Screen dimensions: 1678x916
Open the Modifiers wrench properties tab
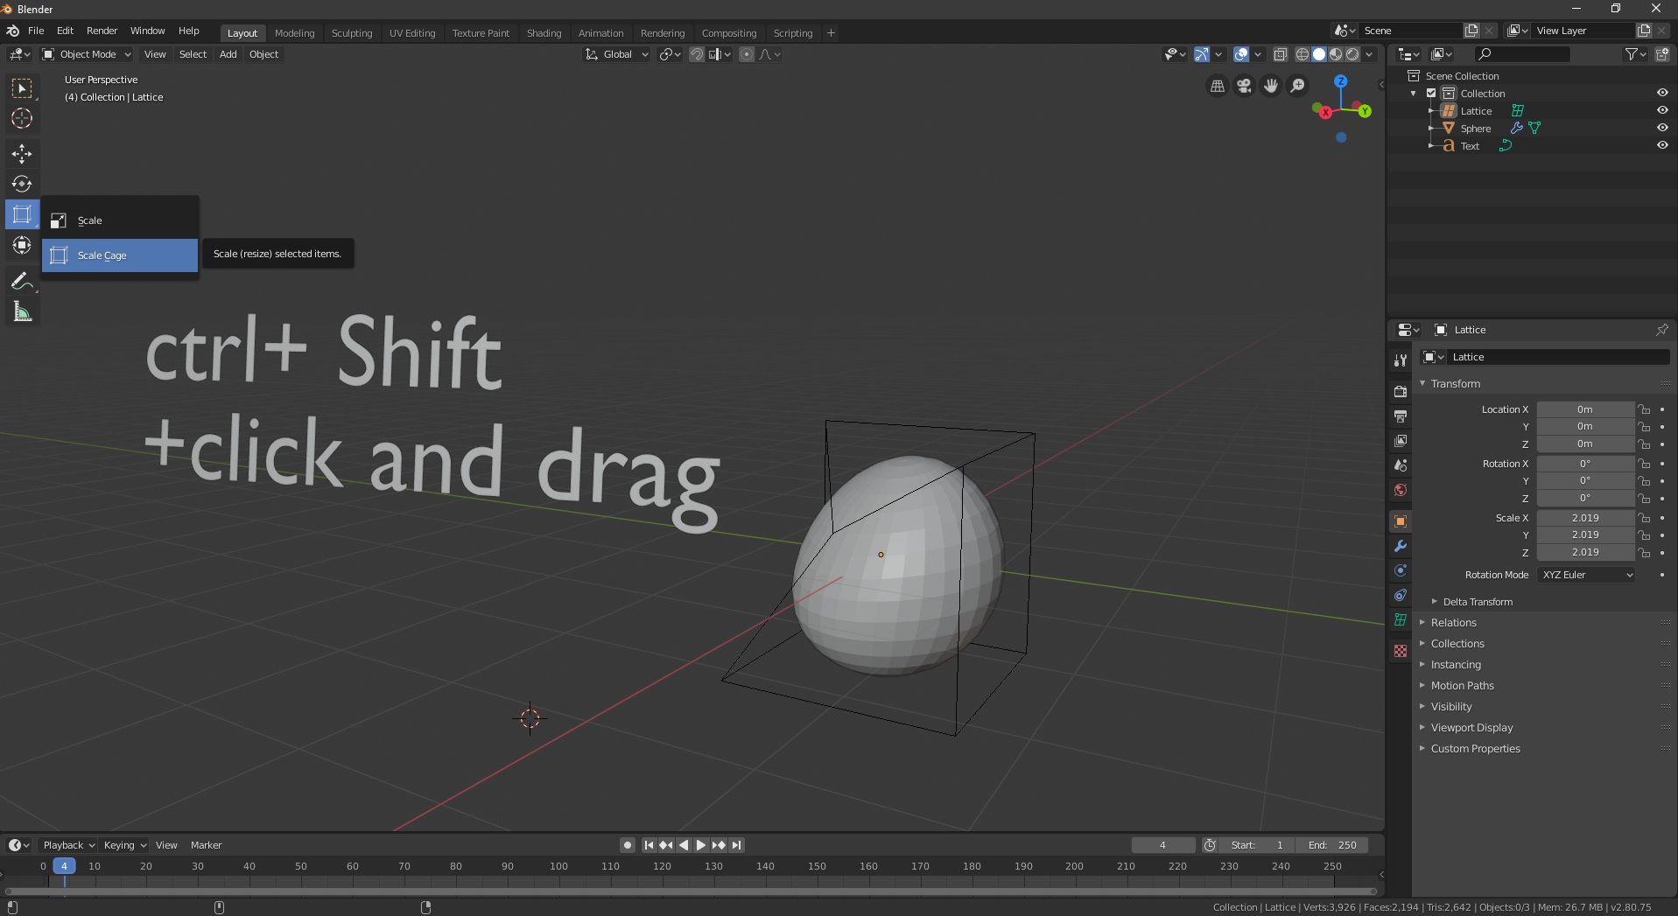tap(1401, 546)
